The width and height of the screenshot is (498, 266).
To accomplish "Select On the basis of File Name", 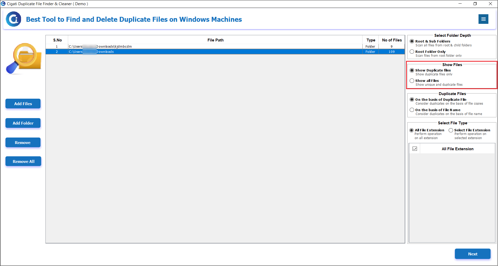I will [412, 110].
